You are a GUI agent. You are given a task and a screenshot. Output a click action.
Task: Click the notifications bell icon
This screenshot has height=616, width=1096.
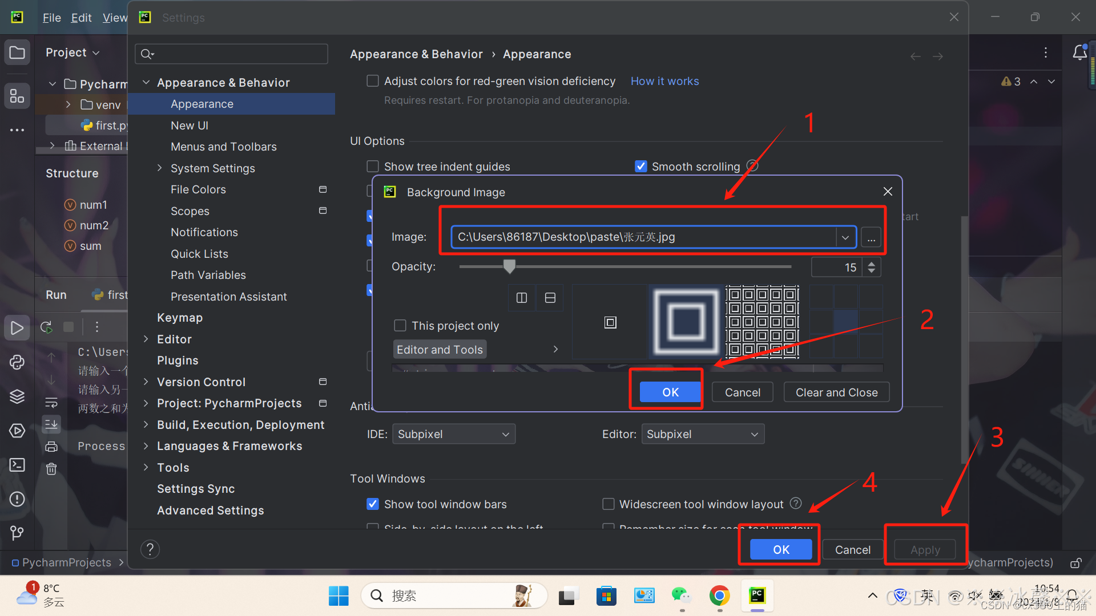1079,53
